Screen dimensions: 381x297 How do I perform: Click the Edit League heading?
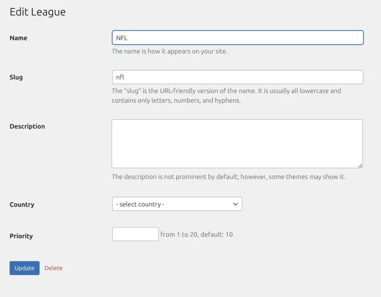[x=38, y=12]
